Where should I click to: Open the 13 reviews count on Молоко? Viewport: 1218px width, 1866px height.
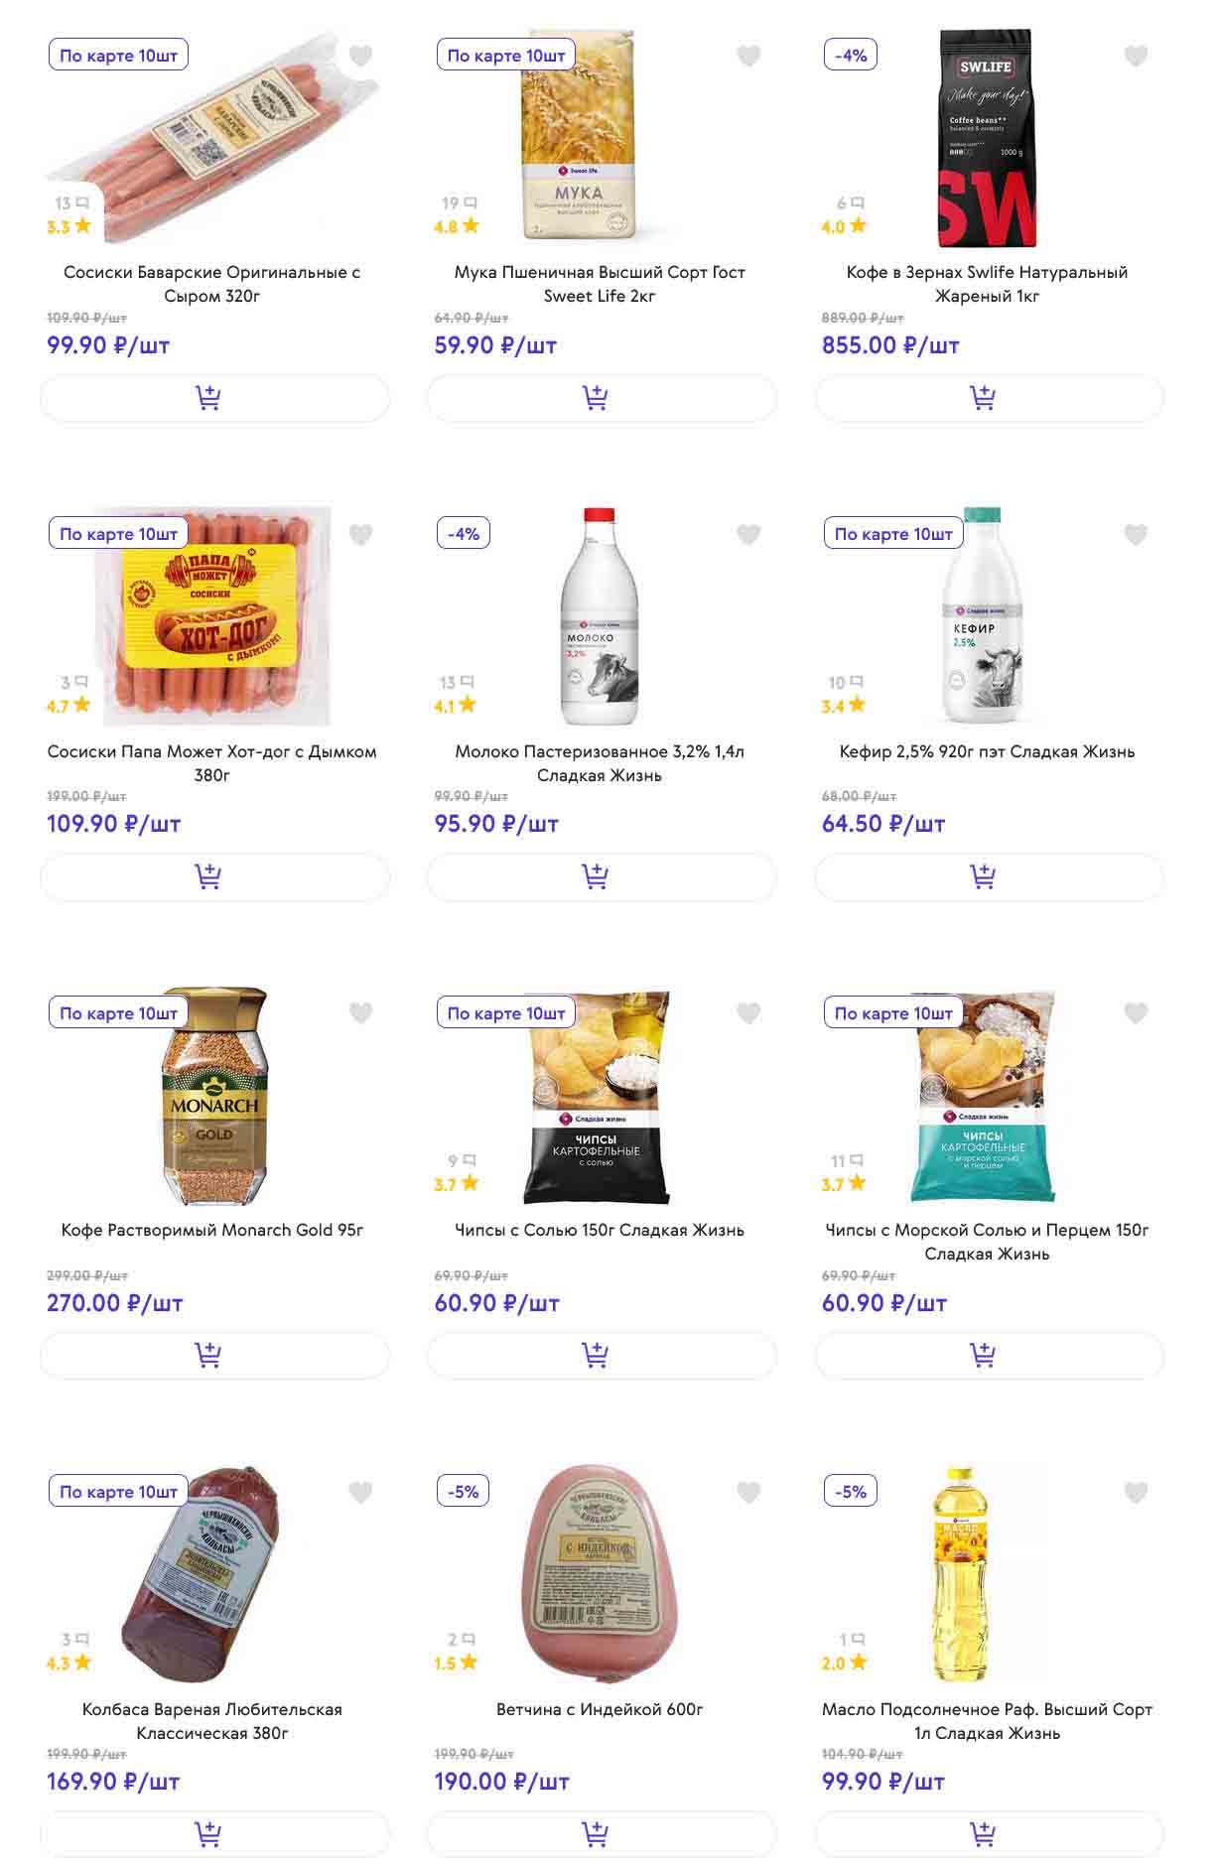(457, 683)
